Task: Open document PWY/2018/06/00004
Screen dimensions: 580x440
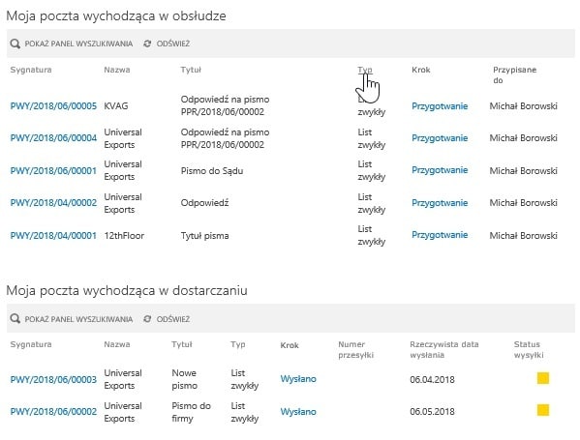Action: pos(53,138)
